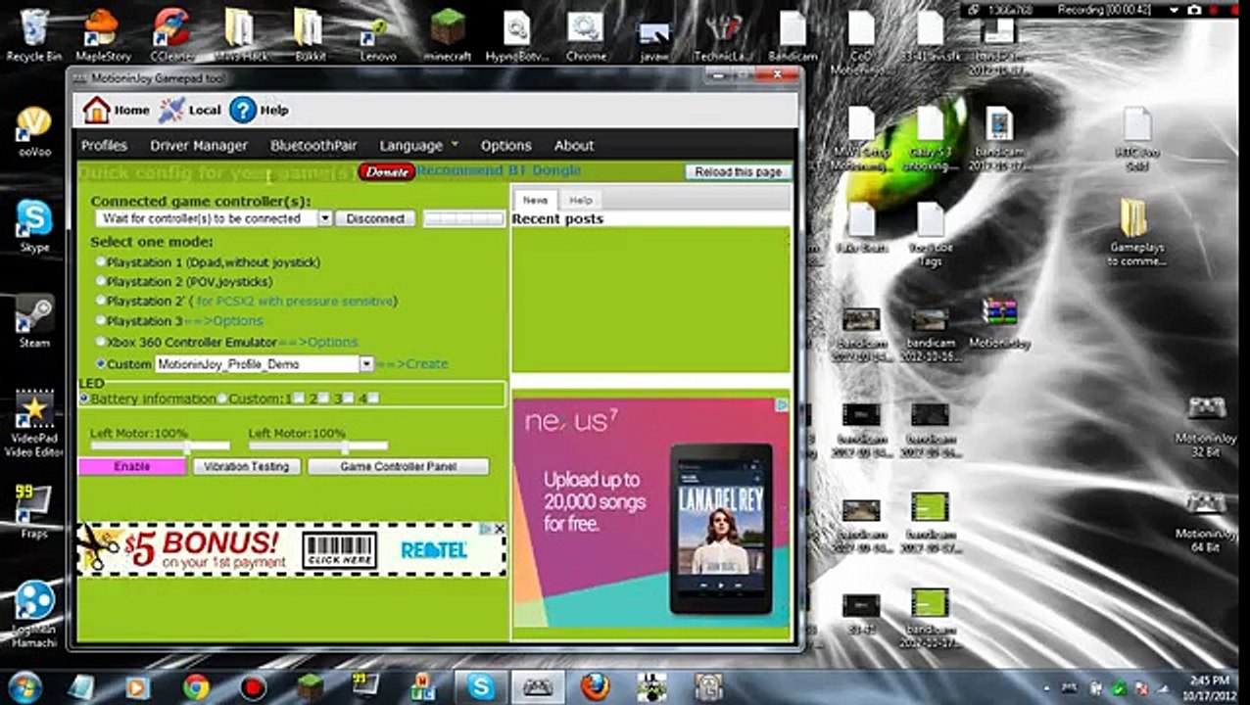Click Reload this page button
The width and height of the screenshot is (1250, 705).
(x=738, y=171)
